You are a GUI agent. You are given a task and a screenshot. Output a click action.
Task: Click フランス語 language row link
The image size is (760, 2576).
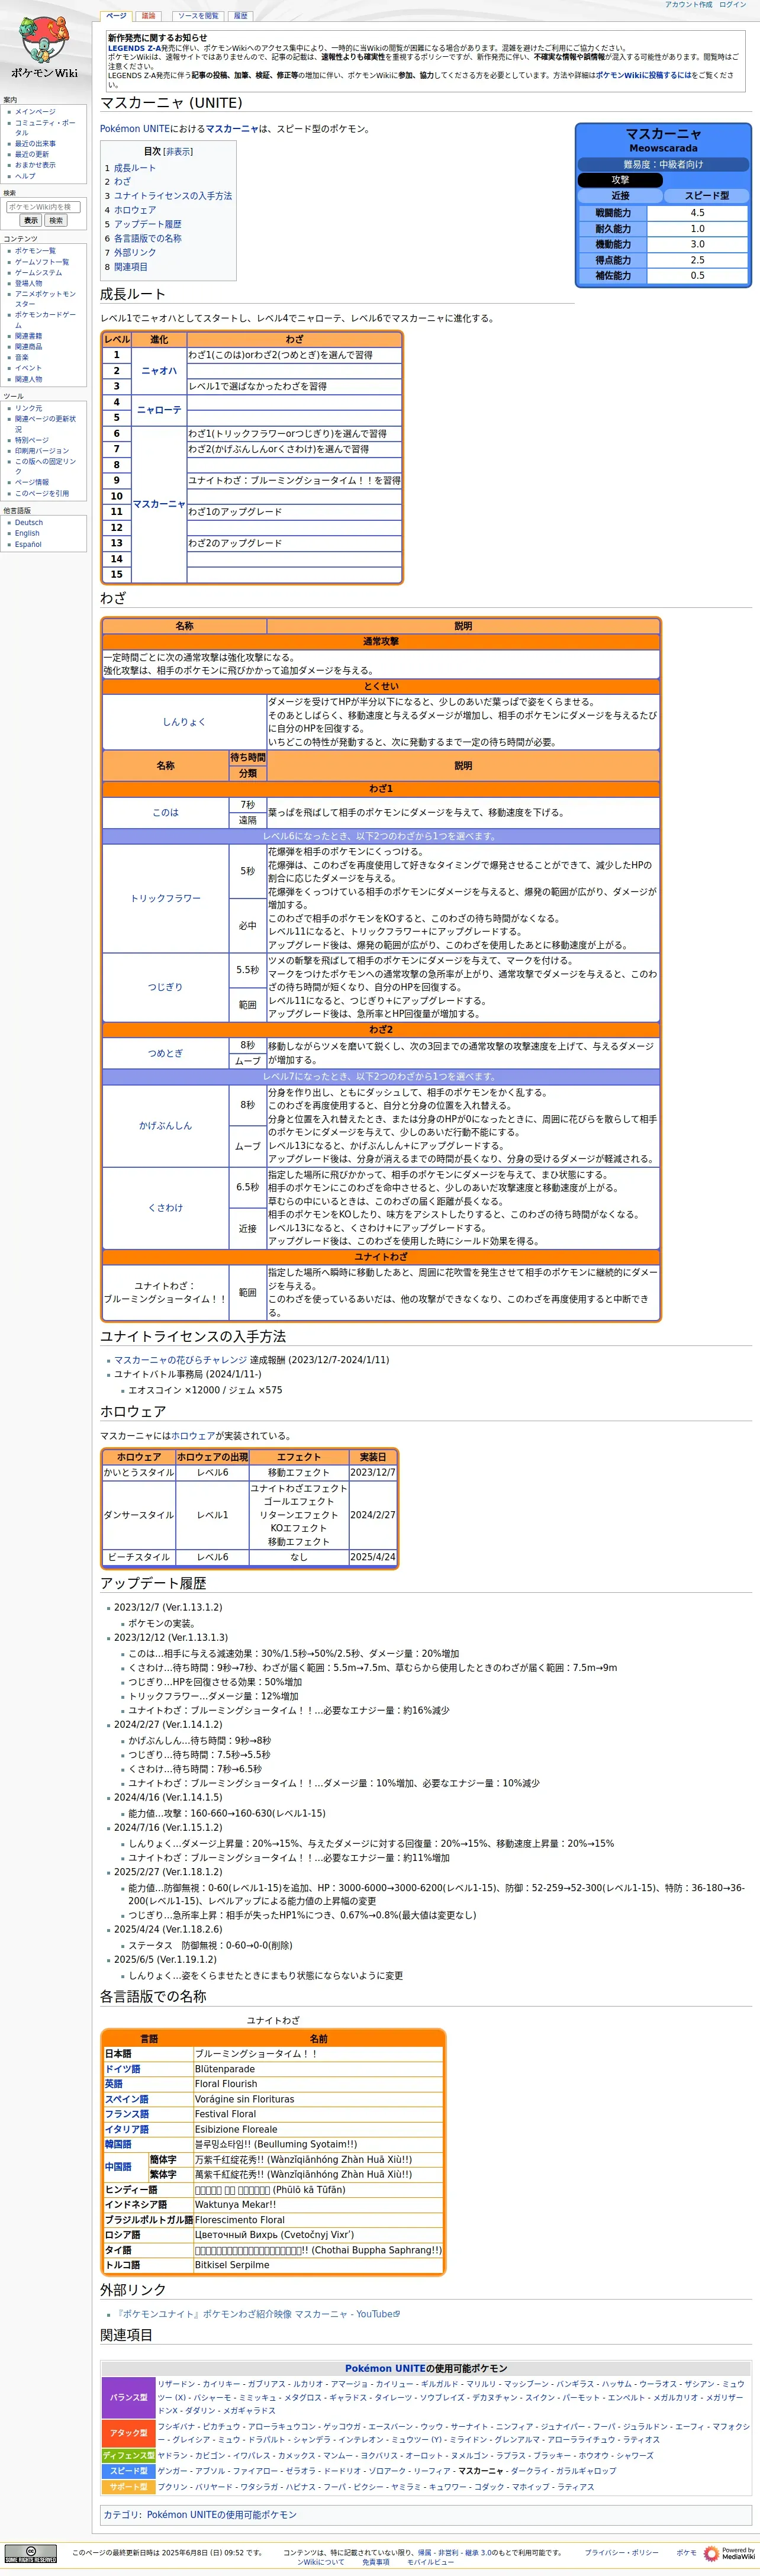pos(127,2114)
